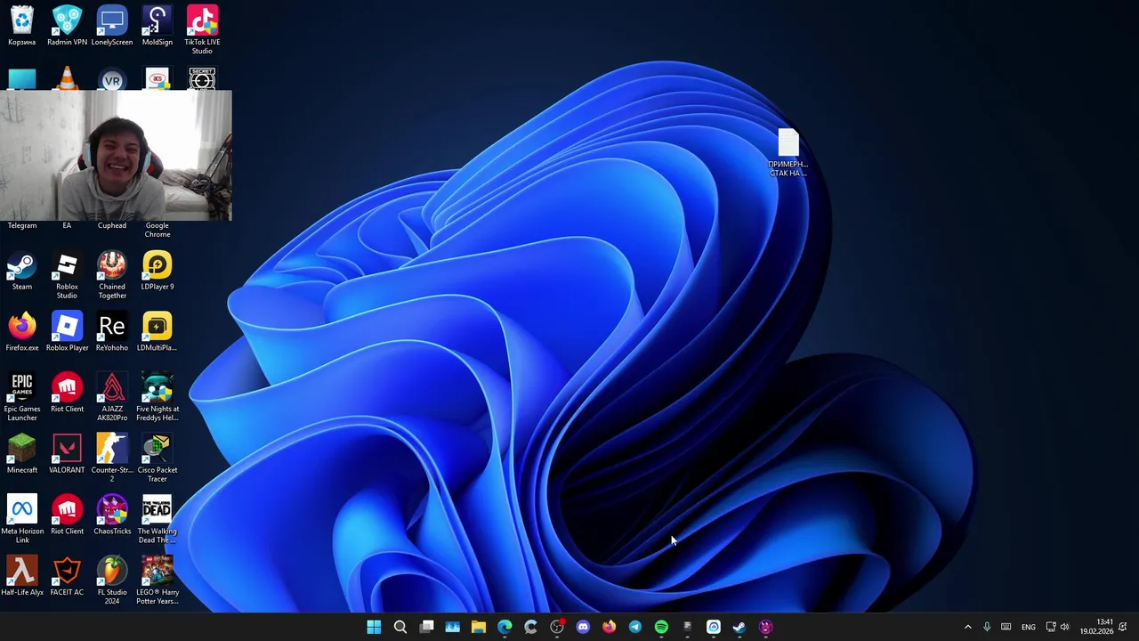Viewport: 1139px width, 641px height.
Task: Open FACEIT AC desktop shortcut
Action: pos(67,576)
